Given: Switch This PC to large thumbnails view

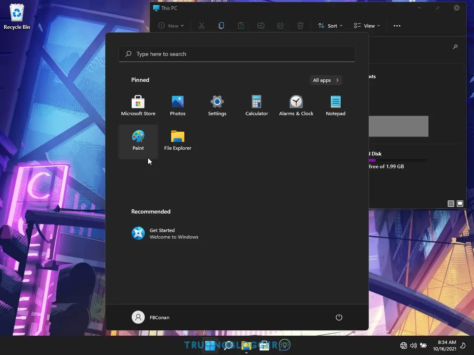Looking at the screenshot, I should pyautogui.click(x=460, y=204).
